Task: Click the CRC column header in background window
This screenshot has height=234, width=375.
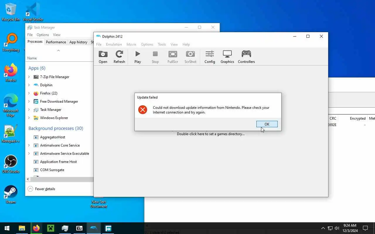Action: click(x=333, y=118)
